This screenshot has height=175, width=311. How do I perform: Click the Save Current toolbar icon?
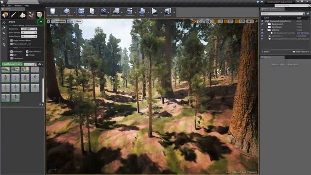tap(52, 12)
